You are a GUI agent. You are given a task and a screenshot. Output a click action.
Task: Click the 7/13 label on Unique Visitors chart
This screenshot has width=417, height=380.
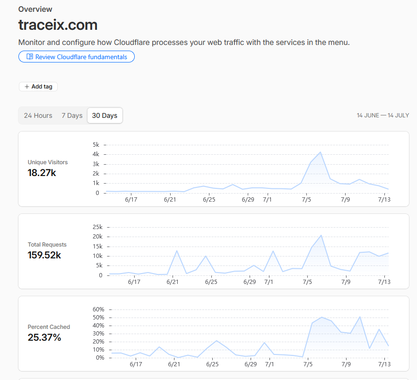pos(384,200)
